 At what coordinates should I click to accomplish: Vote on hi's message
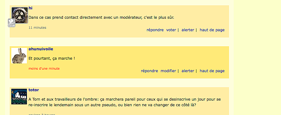[171, 30]
